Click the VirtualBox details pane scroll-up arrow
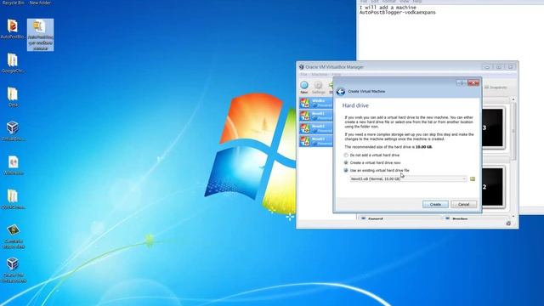 (x=513, y=100)
